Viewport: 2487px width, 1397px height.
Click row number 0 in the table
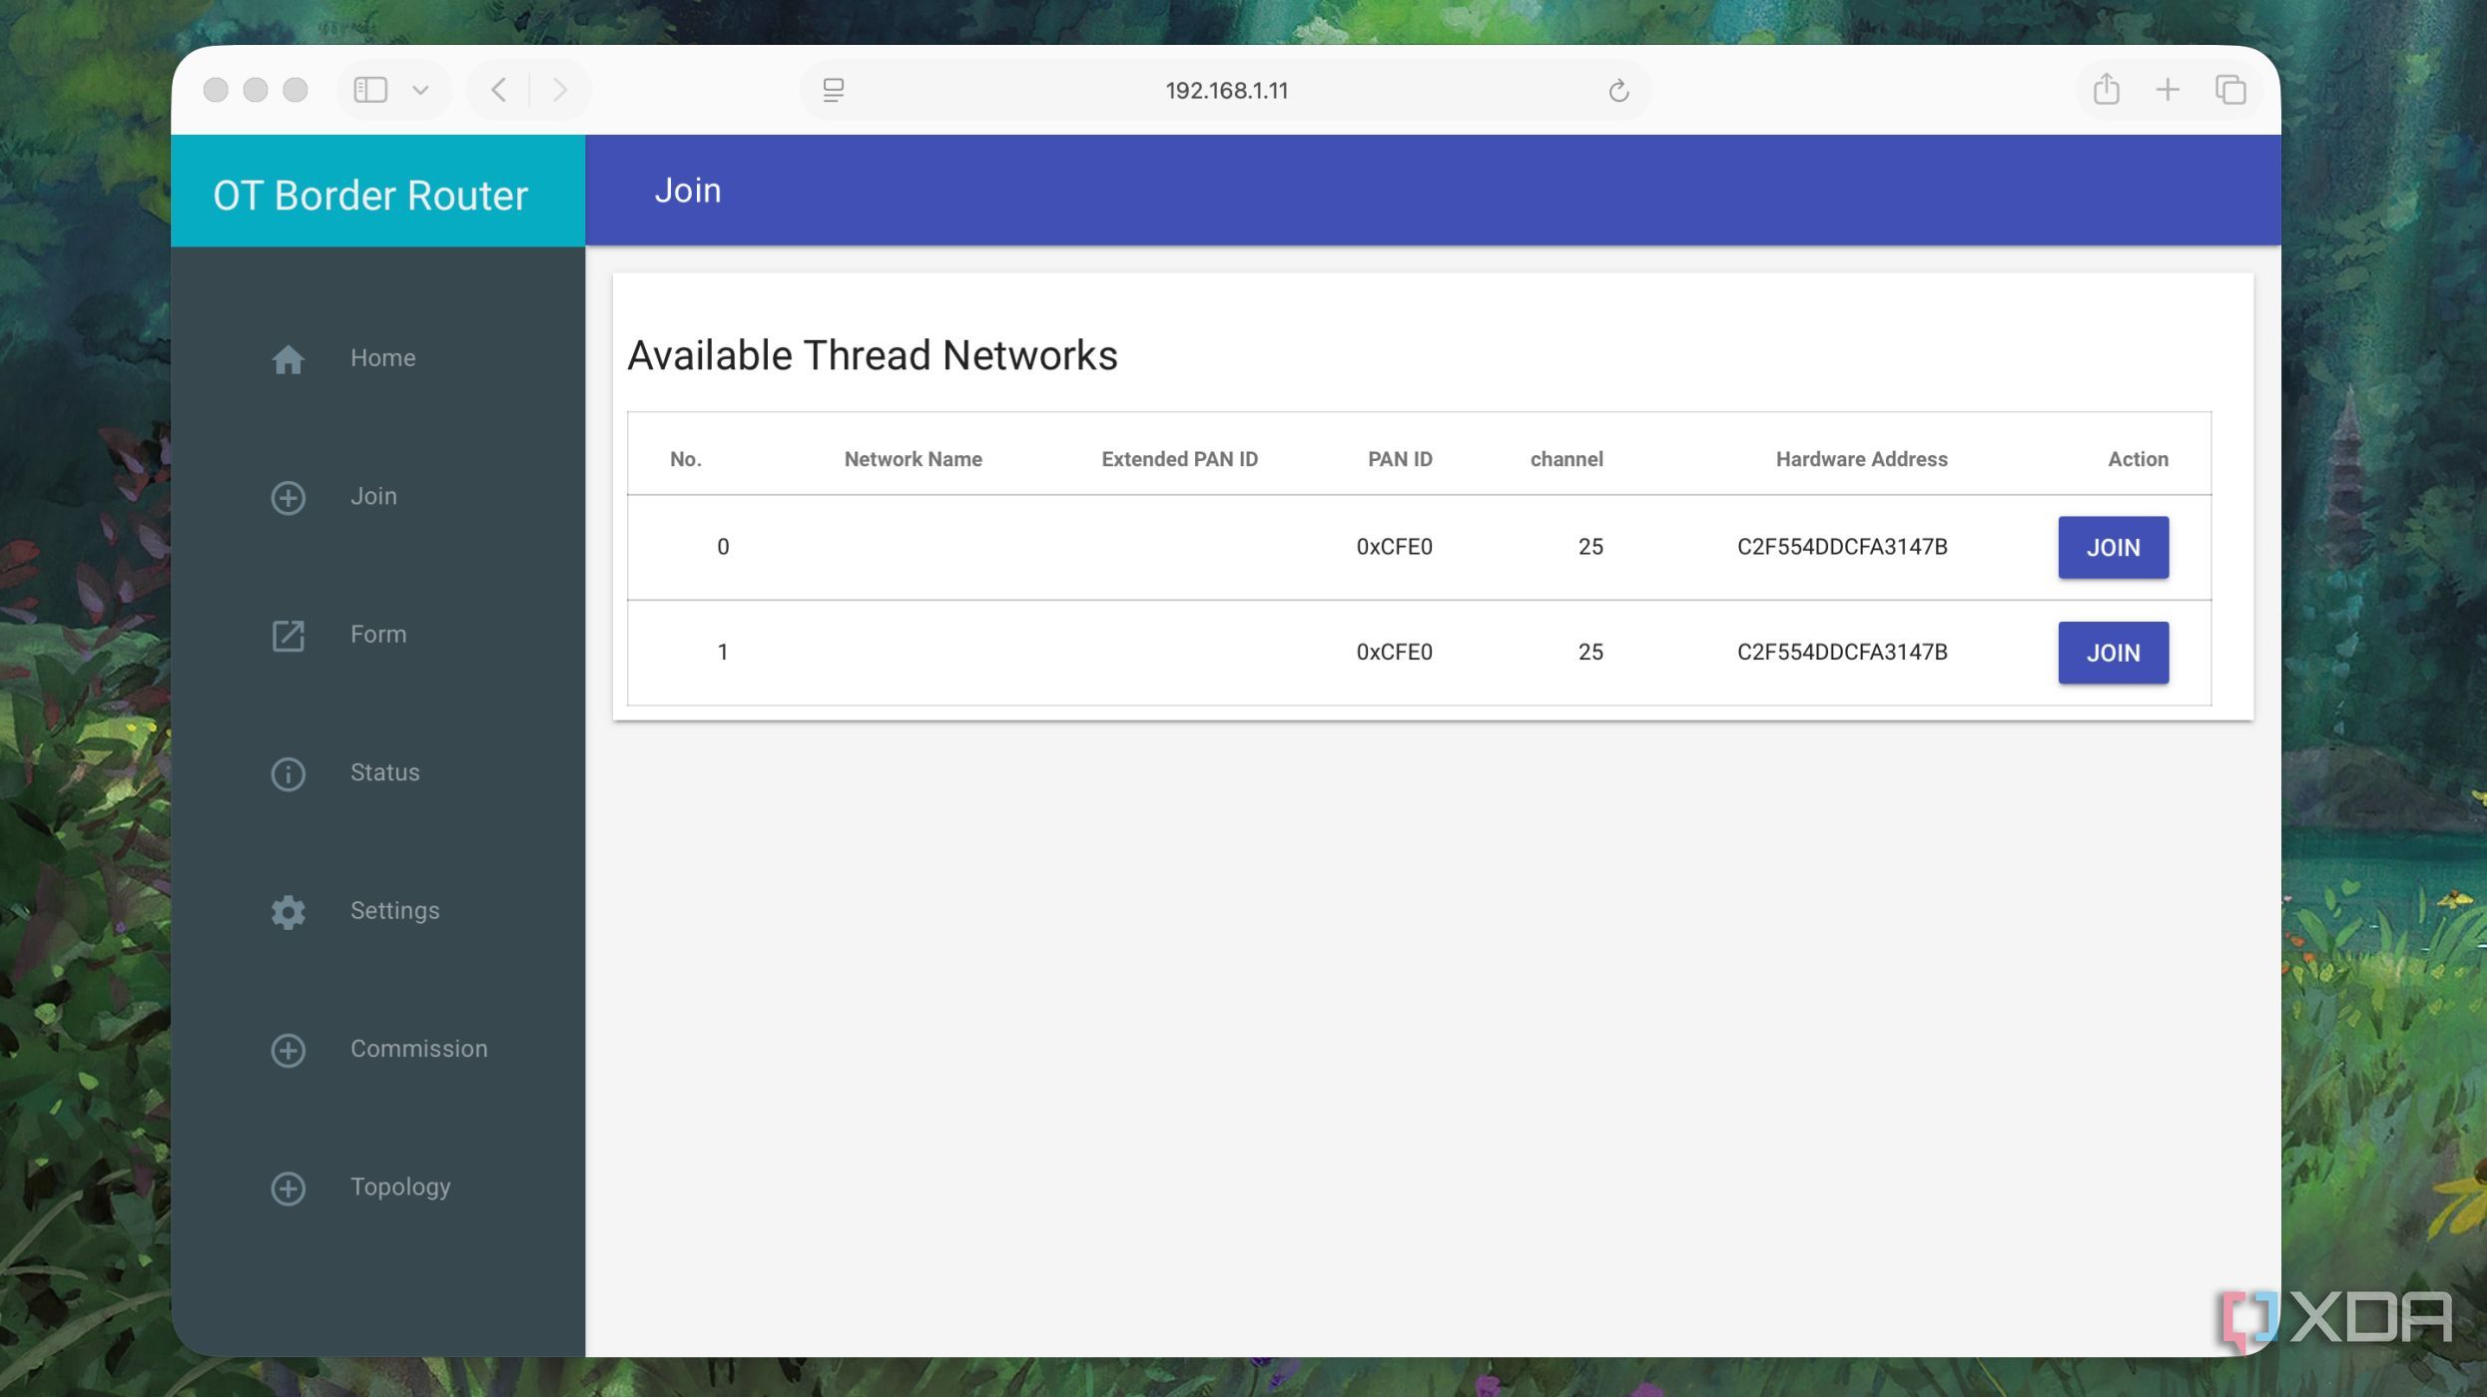pos(723,547)
